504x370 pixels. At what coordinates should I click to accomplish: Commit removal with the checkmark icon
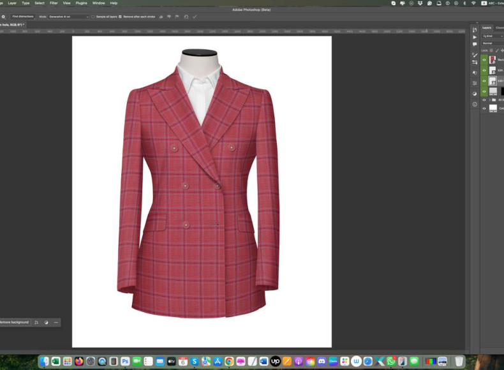tap(195, 17)
